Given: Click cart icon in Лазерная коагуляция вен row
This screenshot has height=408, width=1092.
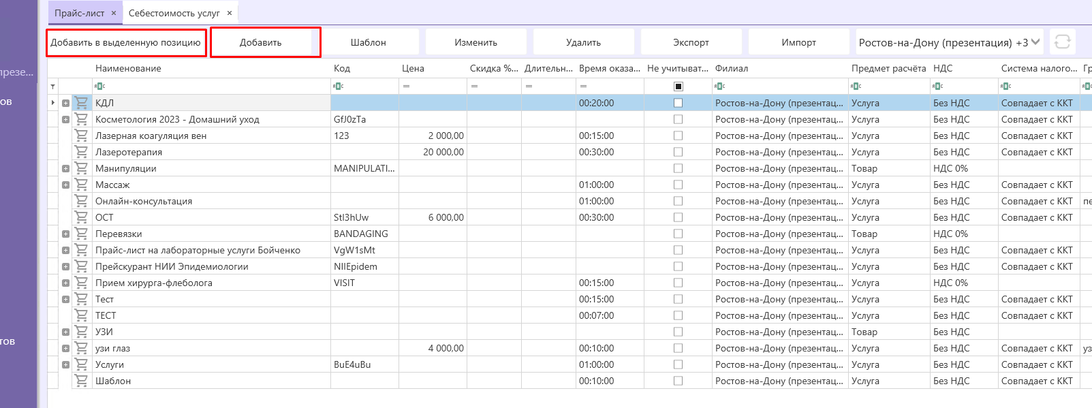Looking at the screenshot, I should 82,136.
